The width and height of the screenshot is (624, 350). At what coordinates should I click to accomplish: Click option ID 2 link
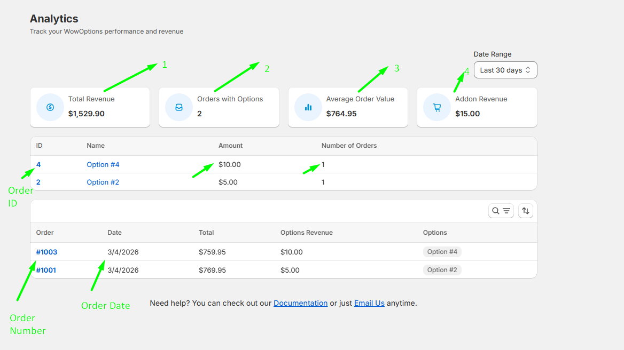(38, 182)
